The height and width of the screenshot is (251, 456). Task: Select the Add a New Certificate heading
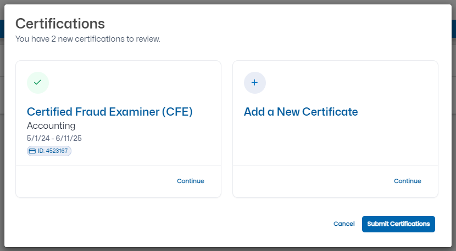(x=301, y=112)
